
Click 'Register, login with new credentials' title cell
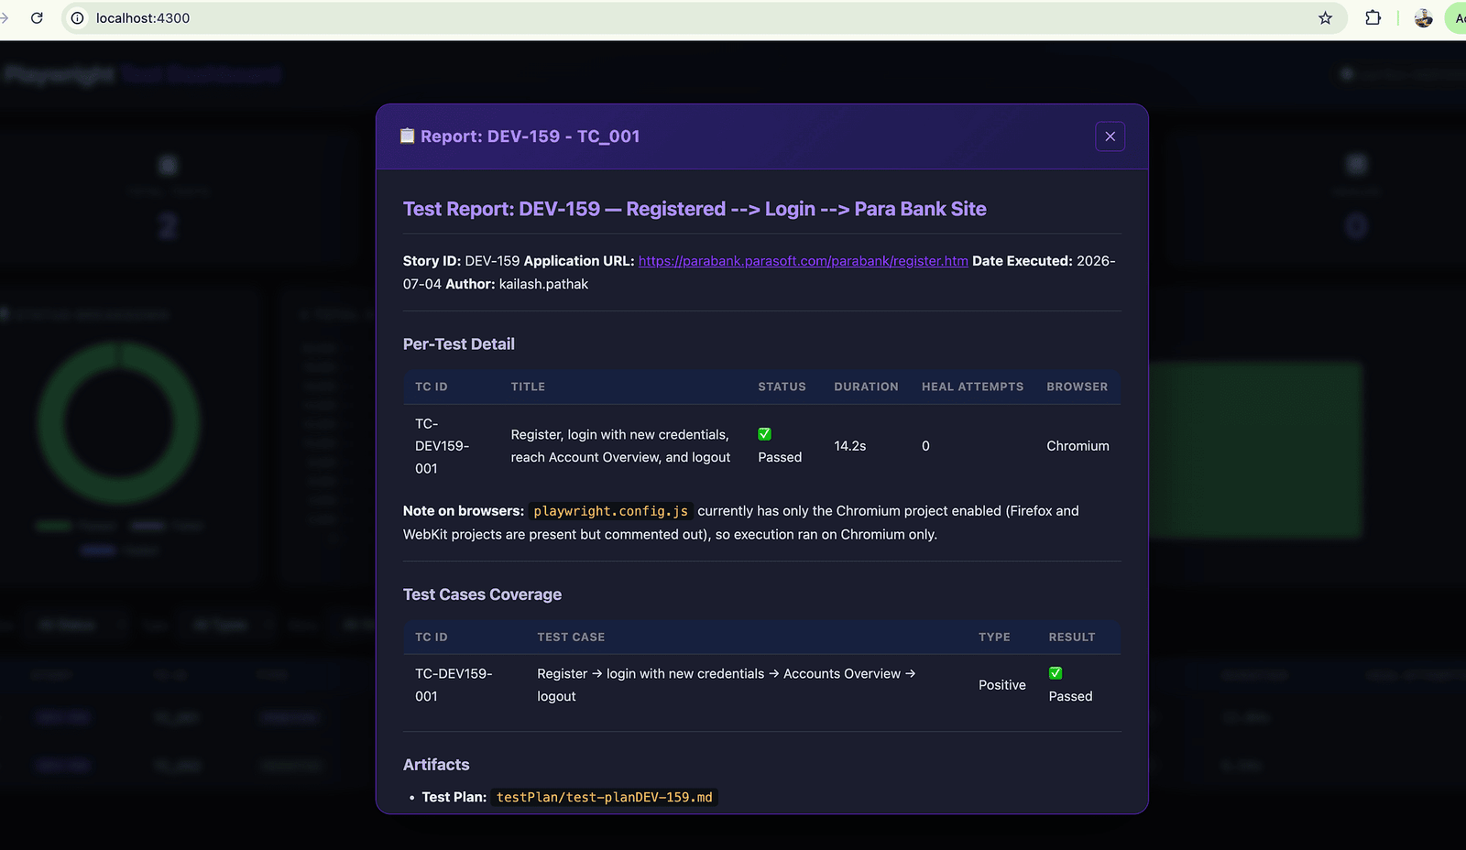tap(620, 446)
